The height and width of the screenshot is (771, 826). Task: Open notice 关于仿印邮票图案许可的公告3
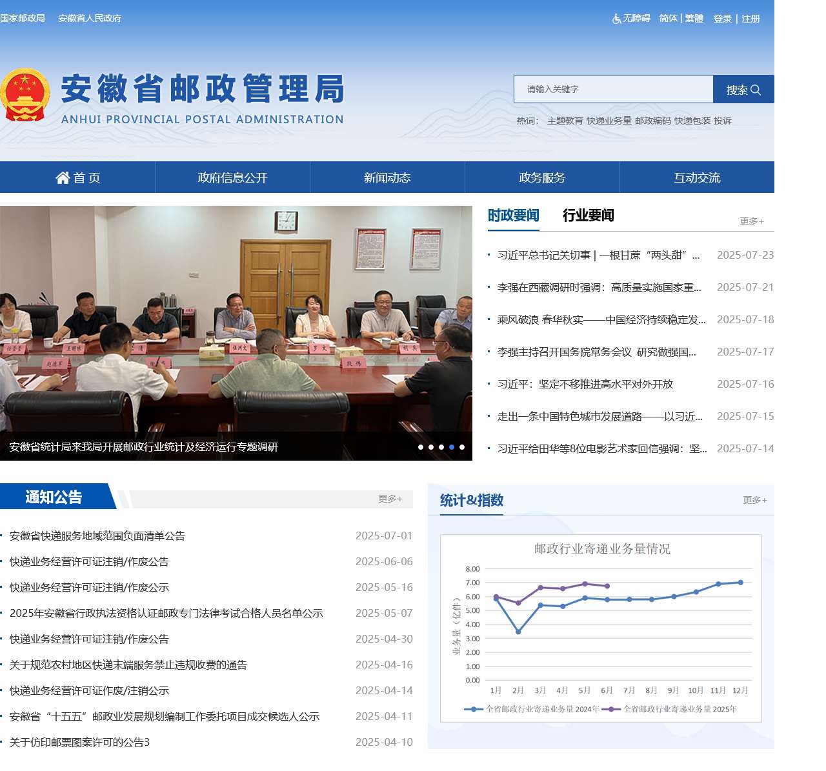click(x=79, y=743)
